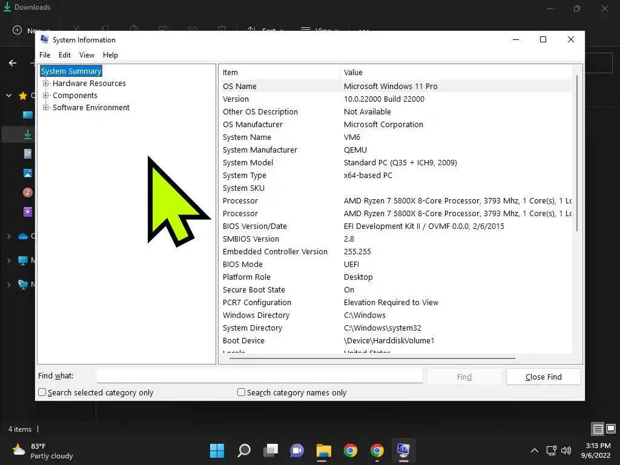This screenshot has height=465, width=620.
Task: Open the weather widget showing 83°F
Action: 43,450
